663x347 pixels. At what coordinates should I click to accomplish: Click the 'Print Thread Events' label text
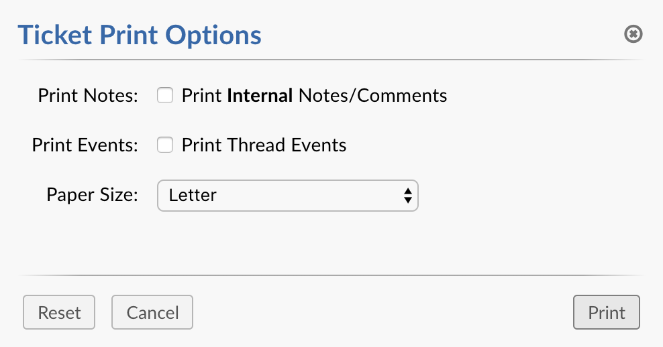[264, 145]
